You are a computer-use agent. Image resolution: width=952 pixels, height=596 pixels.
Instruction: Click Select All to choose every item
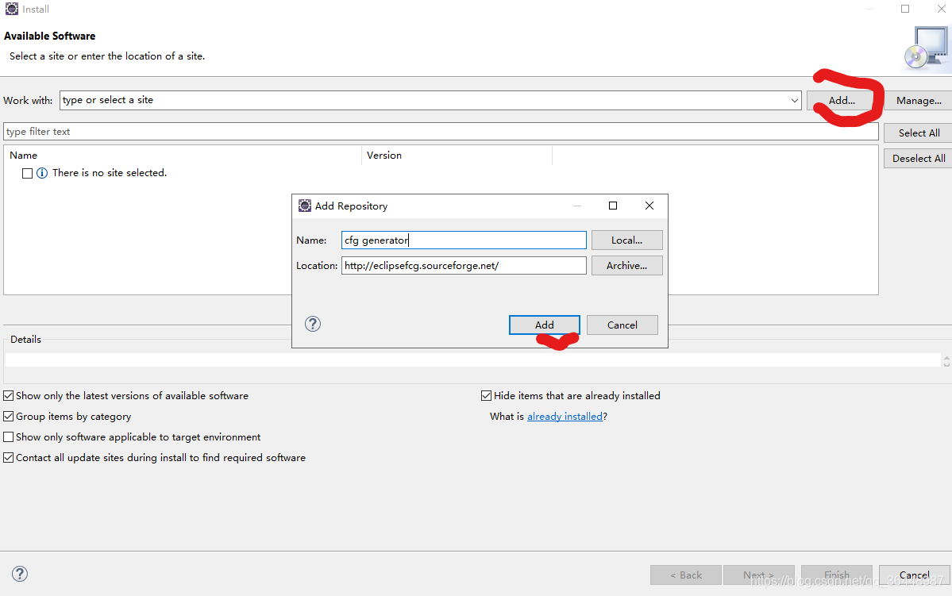coord(916,133)
